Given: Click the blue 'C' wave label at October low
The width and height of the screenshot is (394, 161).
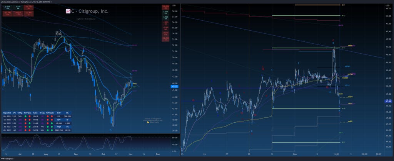Looking at the screenshot, I should click(x=111, y=130).
